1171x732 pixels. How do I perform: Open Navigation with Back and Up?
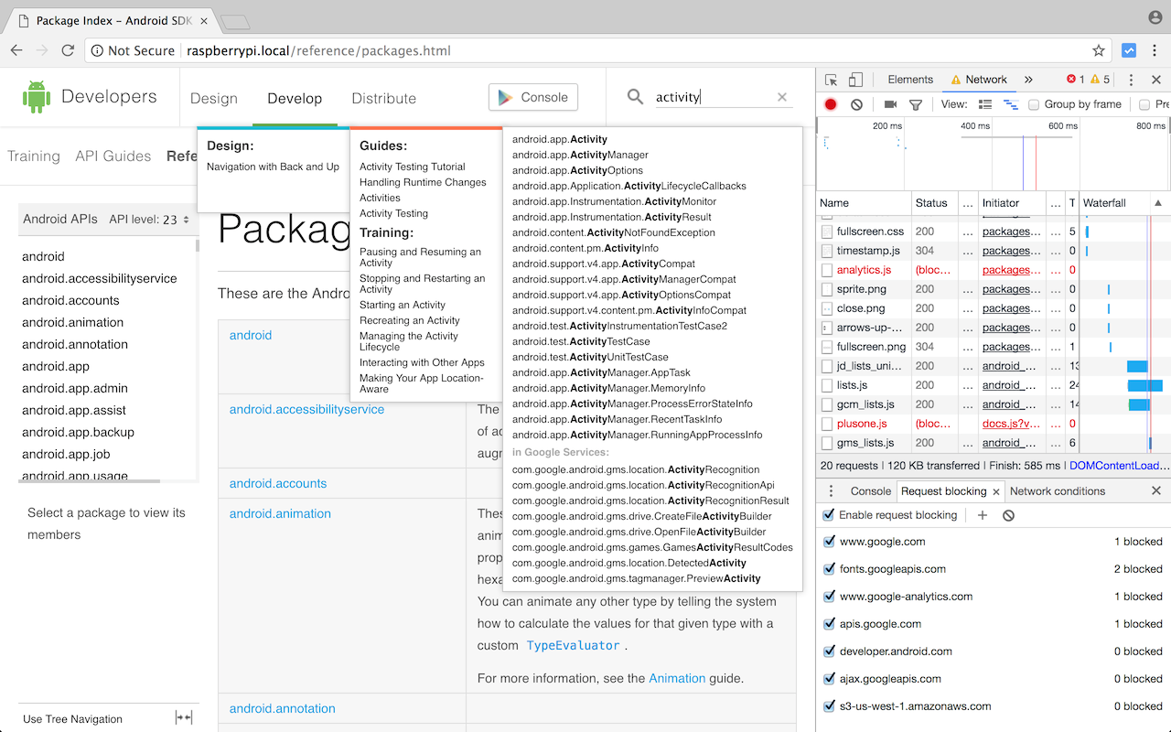pos(273,167)
